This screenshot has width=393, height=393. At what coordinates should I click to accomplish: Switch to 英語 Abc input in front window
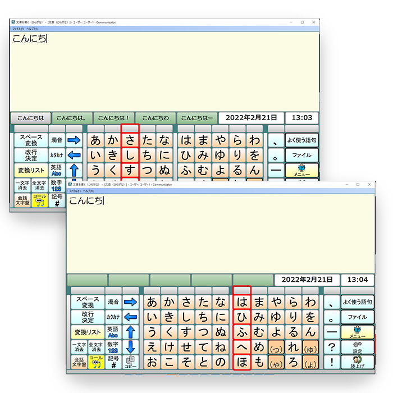coord(113,332)
